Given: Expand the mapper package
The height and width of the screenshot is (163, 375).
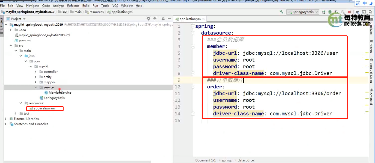Looking at the screenshot, I should 36,82.
